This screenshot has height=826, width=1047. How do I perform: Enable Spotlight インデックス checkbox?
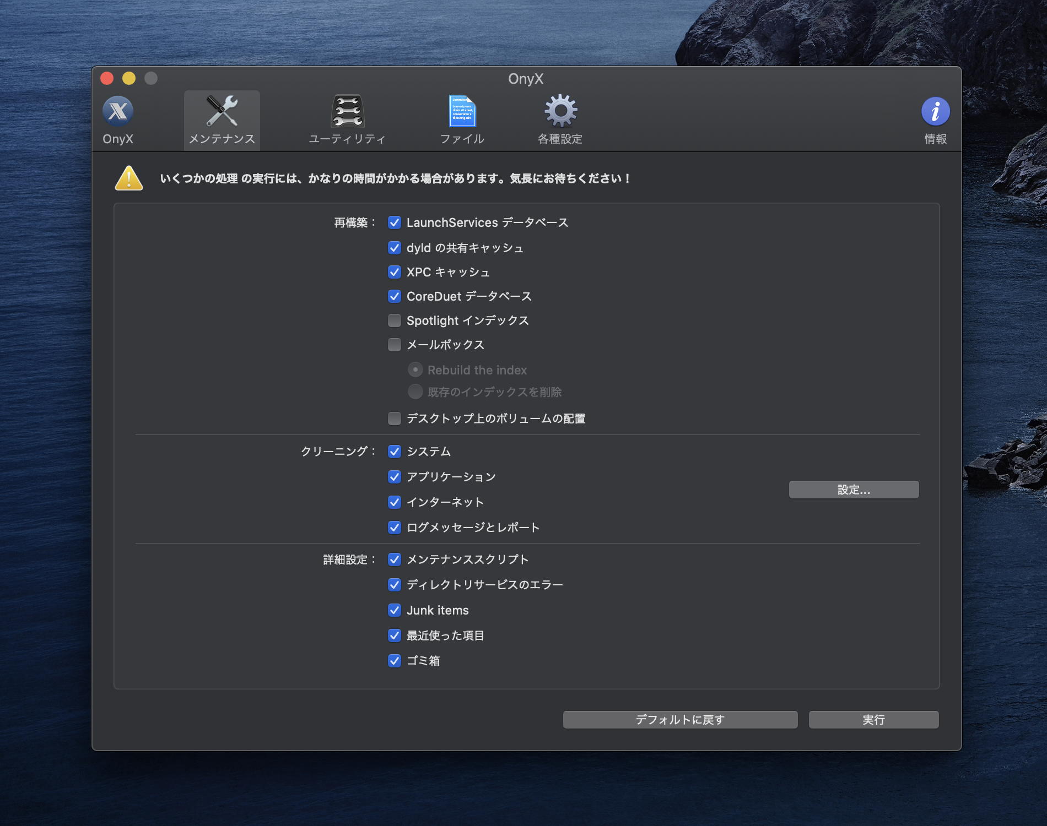[395, 320]
